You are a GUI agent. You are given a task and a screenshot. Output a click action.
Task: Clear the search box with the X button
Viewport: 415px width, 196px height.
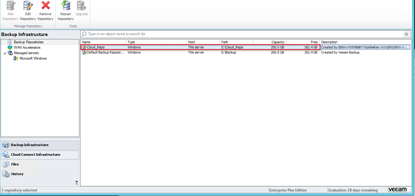click(407, 34)
